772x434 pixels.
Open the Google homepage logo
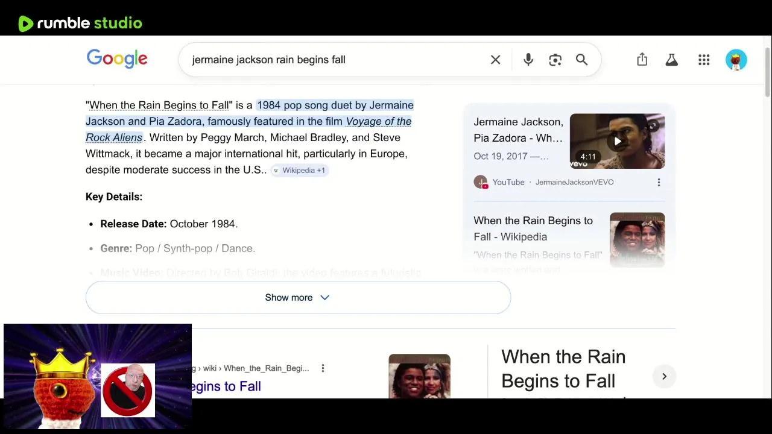pyautogui.click(x=117, y=59)
